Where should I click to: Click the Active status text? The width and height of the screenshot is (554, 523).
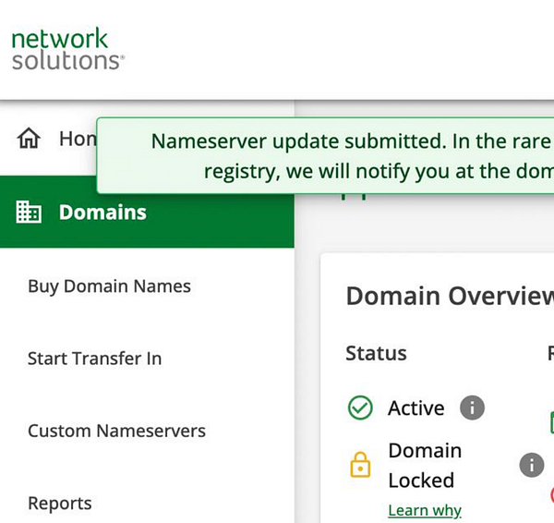tap(415, 408)
